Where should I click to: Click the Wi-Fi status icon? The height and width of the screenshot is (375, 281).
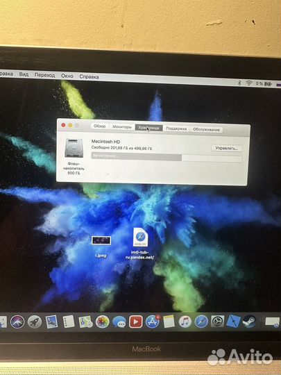coord(249,83)
